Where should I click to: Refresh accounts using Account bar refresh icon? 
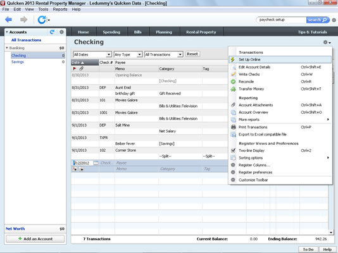(x=52, y=32)
